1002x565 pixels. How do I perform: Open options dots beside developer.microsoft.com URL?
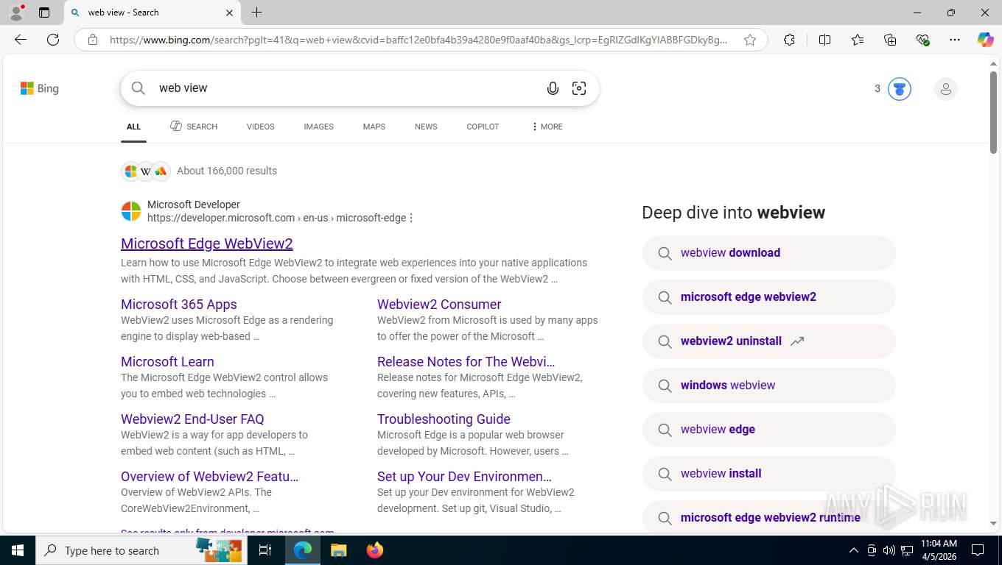click(411, 218)
